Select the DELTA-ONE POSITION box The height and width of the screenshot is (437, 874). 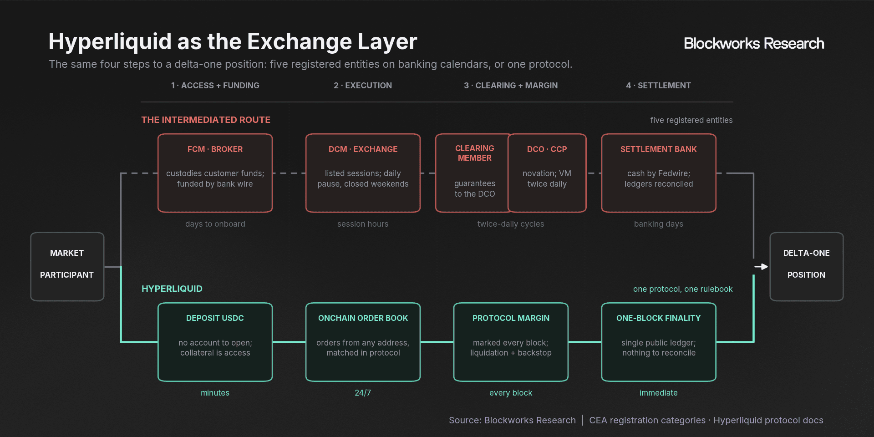coord(807,267)
